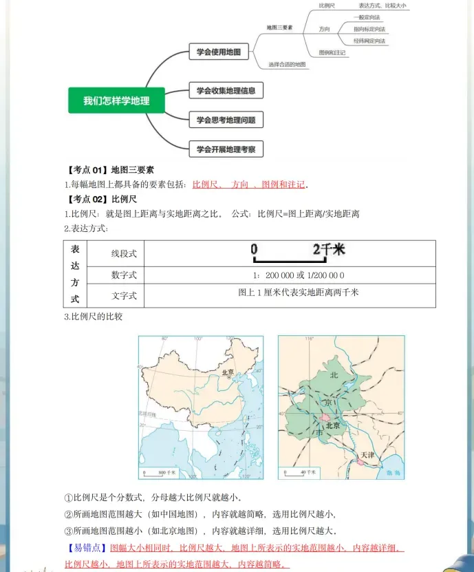
Task: Click the 800千米 scale bar on China map
Action: point(159,473)
